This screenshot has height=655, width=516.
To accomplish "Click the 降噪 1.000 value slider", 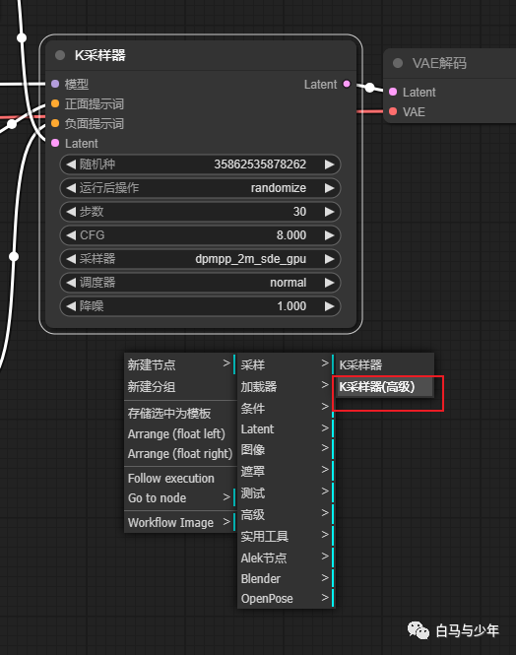I will pos(200,306).
